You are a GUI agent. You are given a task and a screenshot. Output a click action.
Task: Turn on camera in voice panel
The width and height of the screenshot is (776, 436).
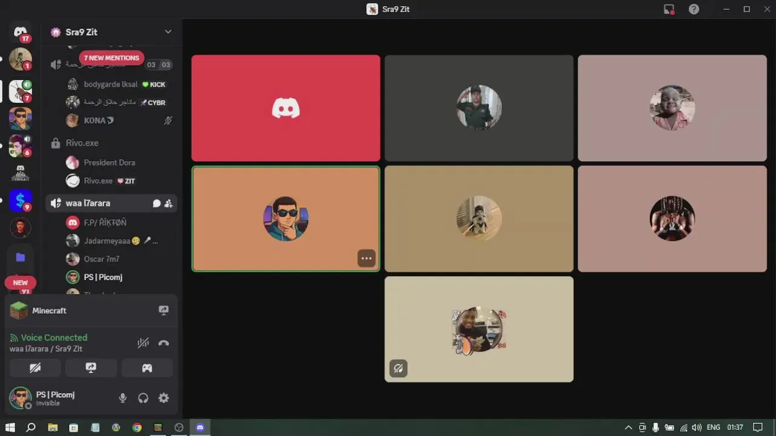click(x=35, y=368)
